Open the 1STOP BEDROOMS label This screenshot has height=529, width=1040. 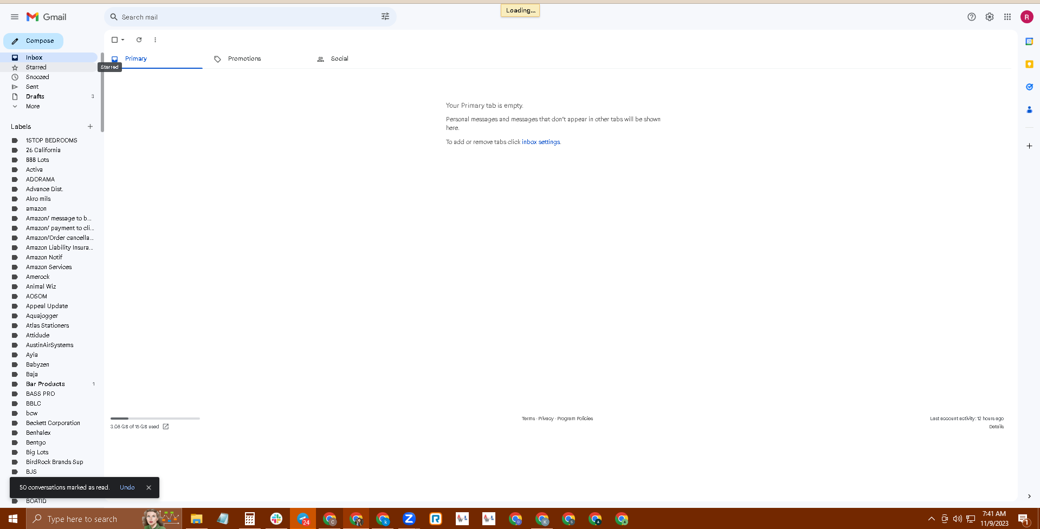click(51, 140)
